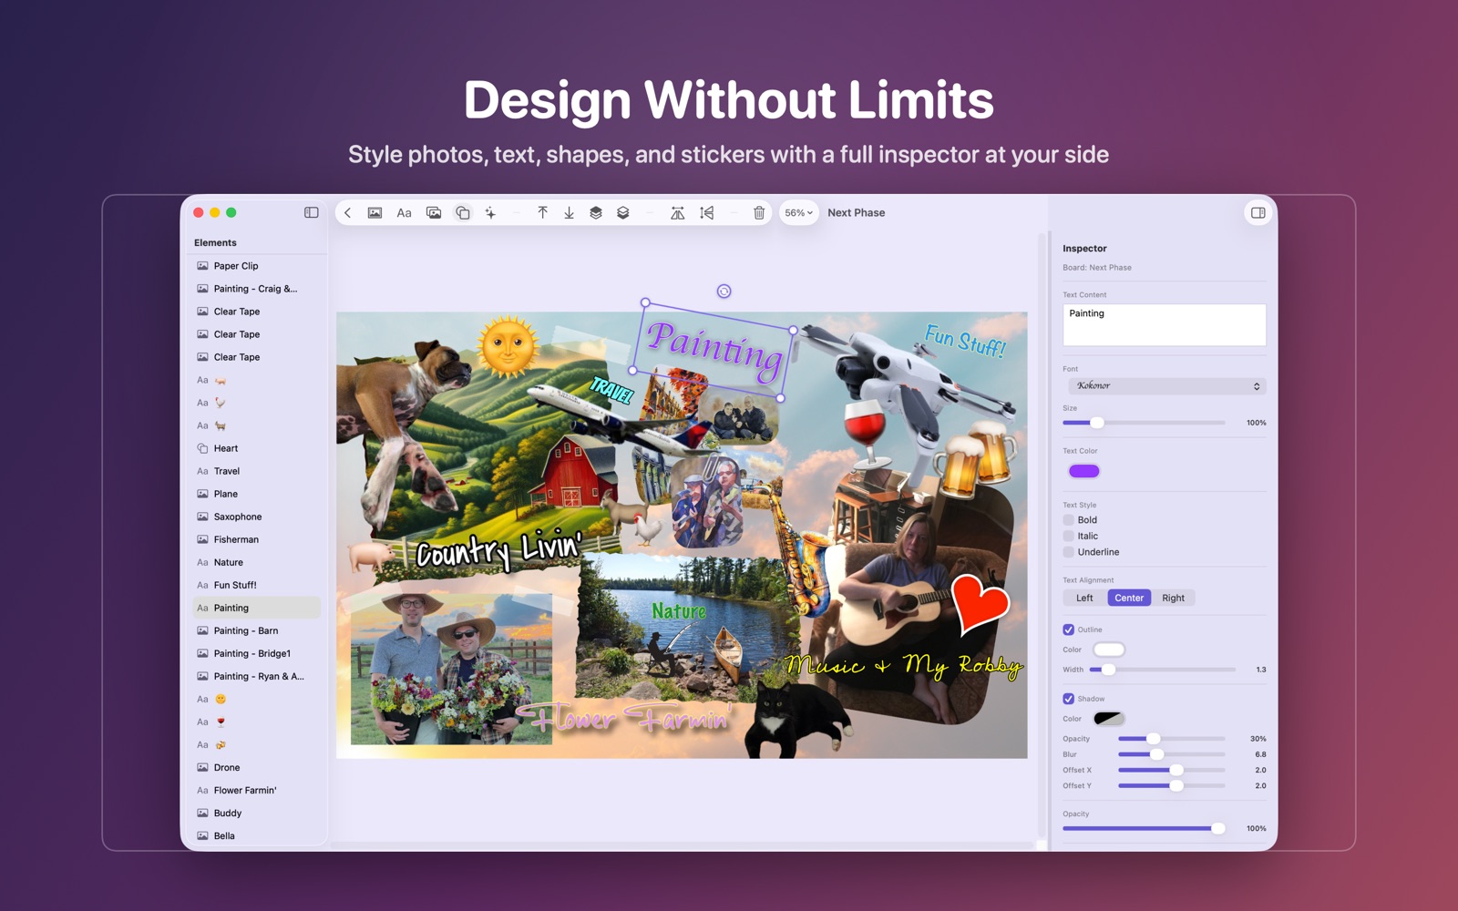
Task: Select Saxophone in the Elements list
Action: pyautogui.click(x=257, y=517)
